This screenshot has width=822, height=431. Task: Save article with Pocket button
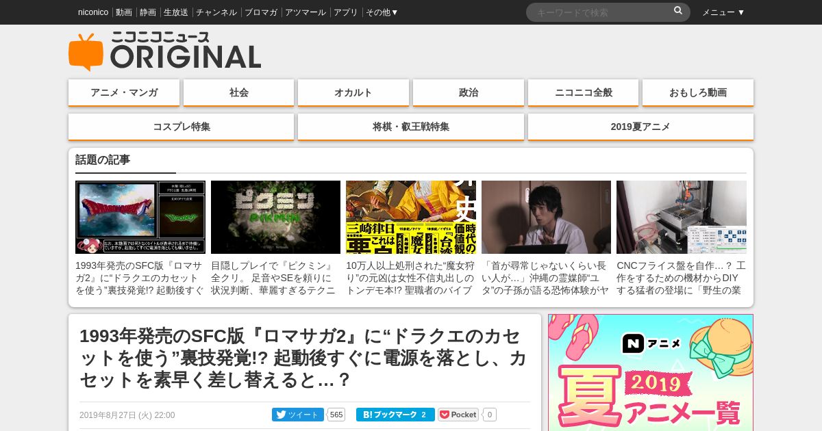pyautogui.click(x=458, y=415)
